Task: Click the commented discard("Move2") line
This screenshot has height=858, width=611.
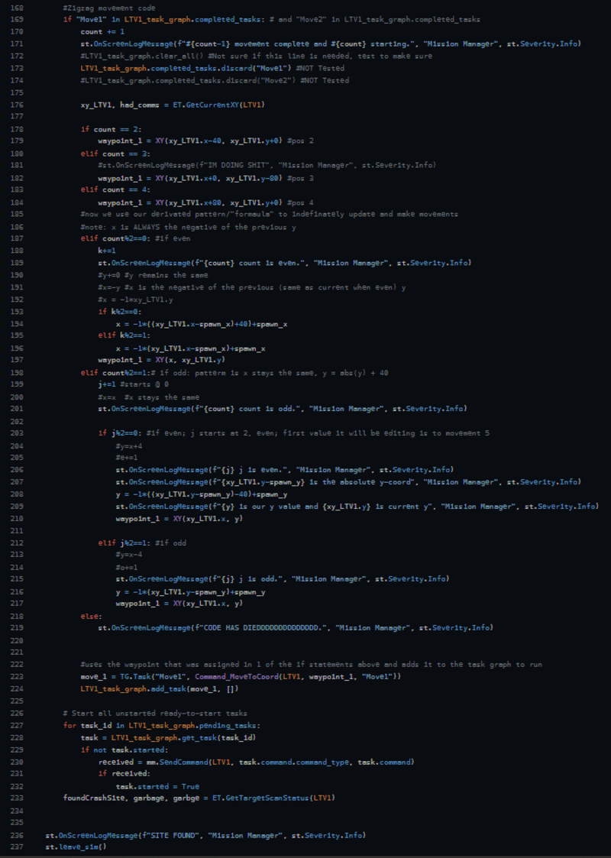Action: (215, 80)
